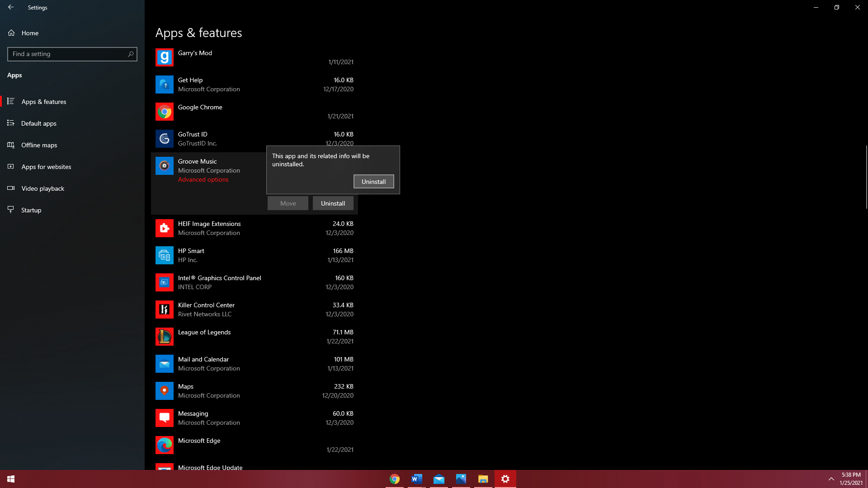Viewport: 868px width, 488px height.
Task: Click the 71.1 MB size of League of Legends
Action: click(343, 332)
